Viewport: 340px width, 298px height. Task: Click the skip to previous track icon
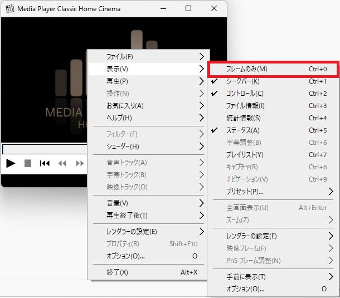[x=45, y=163]
